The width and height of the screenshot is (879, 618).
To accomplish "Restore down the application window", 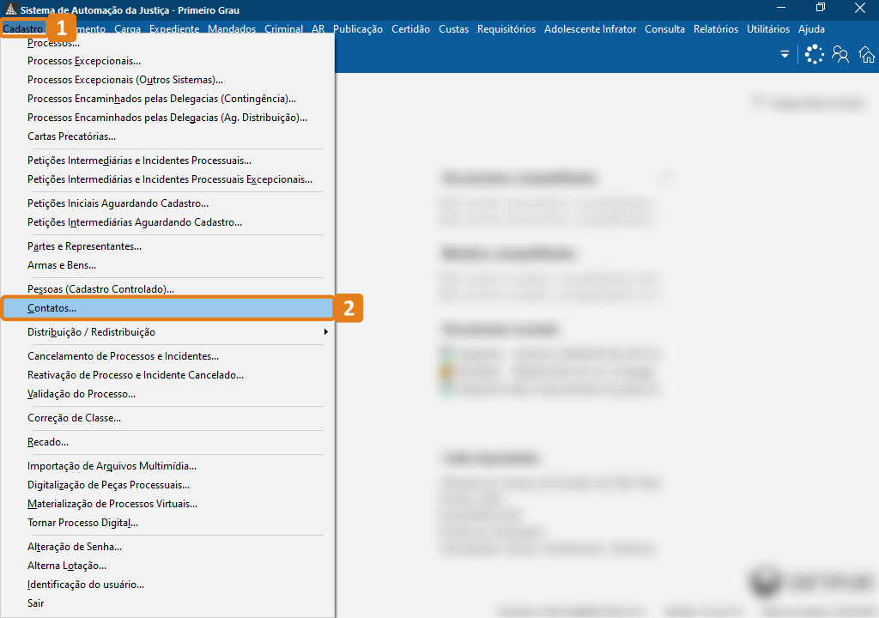I will [821, 7].
